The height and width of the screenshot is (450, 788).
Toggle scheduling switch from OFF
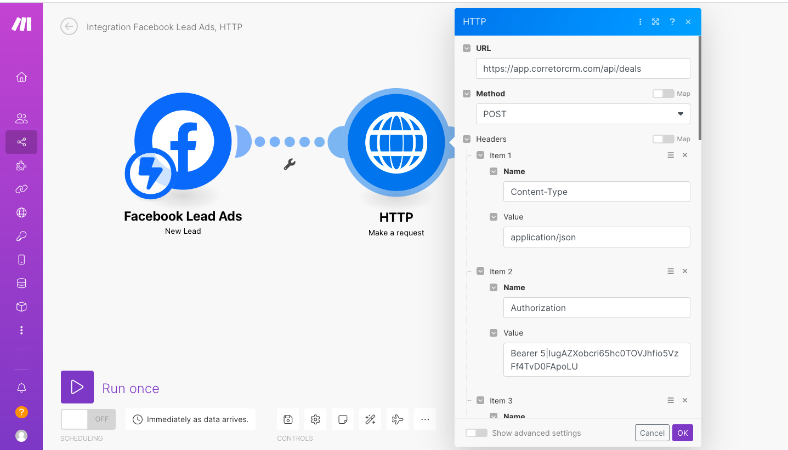coord(88,419)
